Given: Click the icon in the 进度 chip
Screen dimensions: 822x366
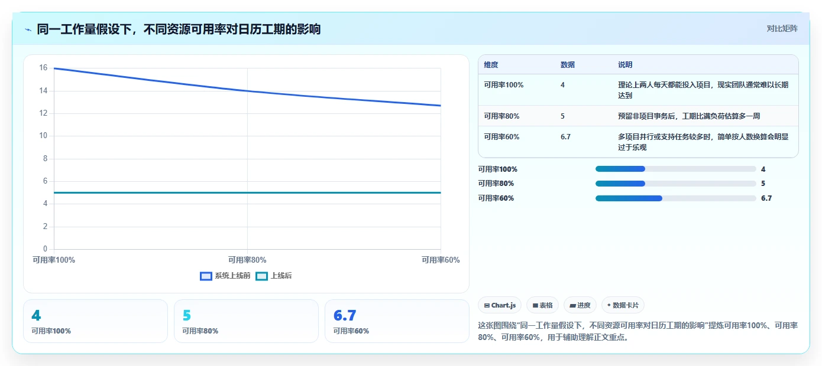Looking at the screenshot, I should point(572,306).
